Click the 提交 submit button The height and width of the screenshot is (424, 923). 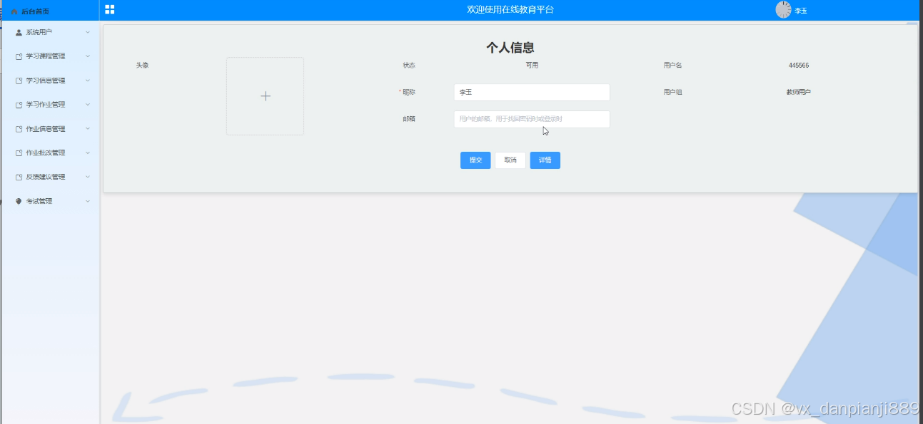pos(475,160)
